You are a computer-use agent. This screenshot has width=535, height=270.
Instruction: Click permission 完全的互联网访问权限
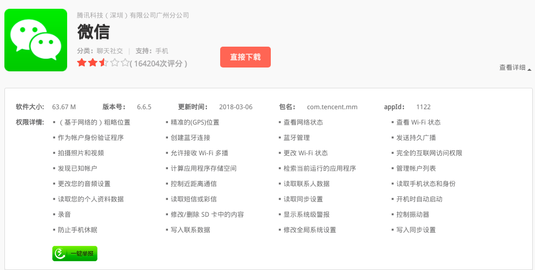tap(429, 153)
